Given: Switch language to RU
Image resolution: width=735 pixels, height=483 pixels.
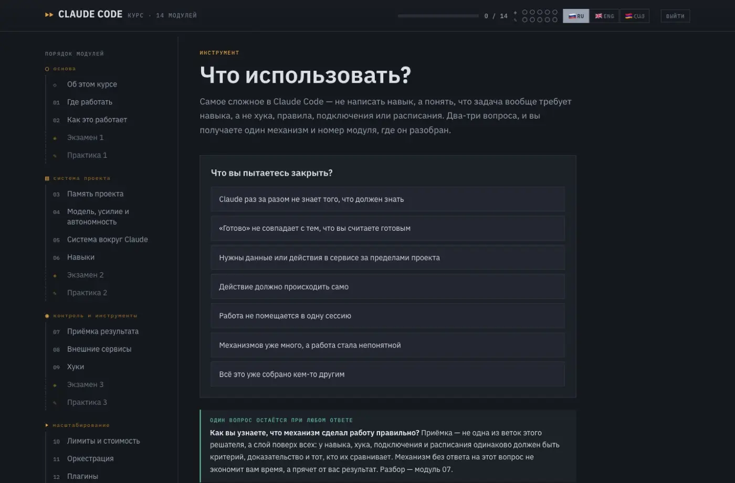Looking at the screenshot, I should click(x=576, y=16).
